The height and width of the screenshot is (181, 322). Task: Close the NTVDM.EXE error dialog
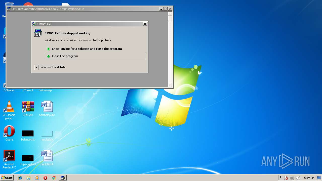pos(145,24)
